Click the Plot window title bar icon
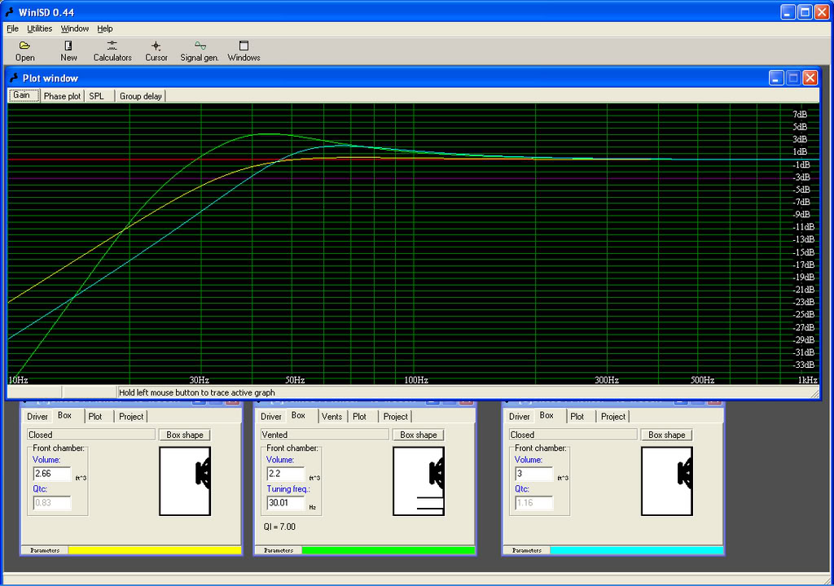This screenshot has width=834, height=586. click(x=15, y=78)
